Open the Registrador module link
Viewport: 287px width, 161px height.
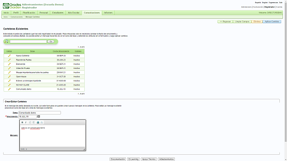(270, 7)
